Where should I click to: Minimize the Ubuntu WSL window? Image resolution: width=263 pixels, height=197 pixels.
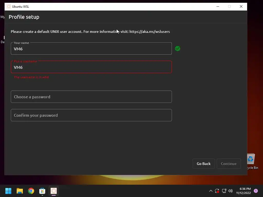(218, 6)
